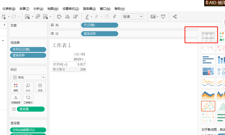
Task: Click the 度量值 pill on marks card
Action: pyautogui.click(x=31, y=109)
